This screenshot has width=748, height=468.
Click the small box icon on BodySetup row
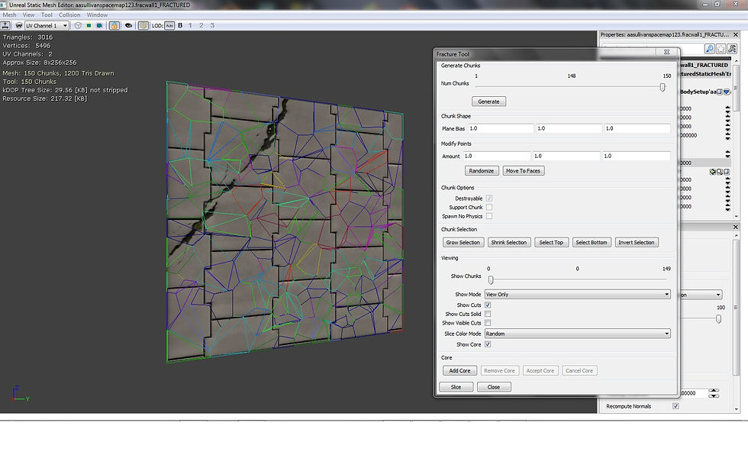click(719, 92)
